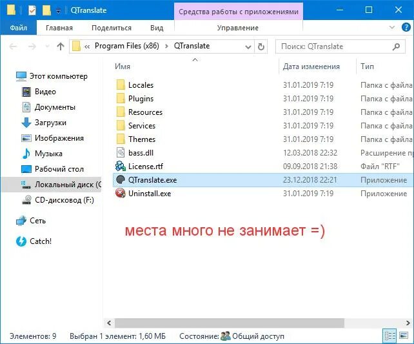The width and height of the screenshot is (414, 344).
Task: Click the new folder icon in the quick access toolbar
Action: point(46,10)
